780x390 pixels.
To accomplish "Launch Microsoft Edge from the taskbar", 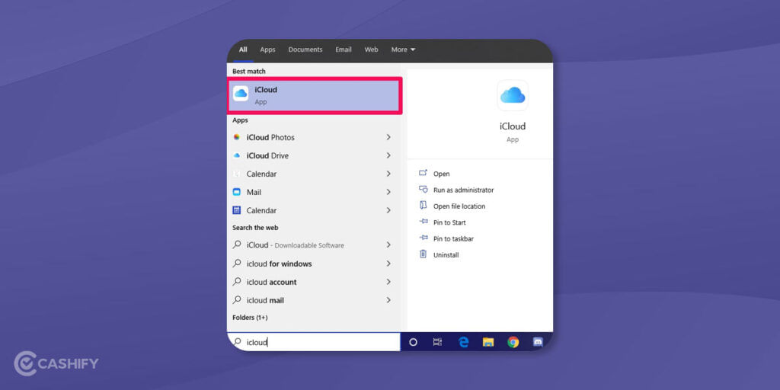I will click(464, 342).
